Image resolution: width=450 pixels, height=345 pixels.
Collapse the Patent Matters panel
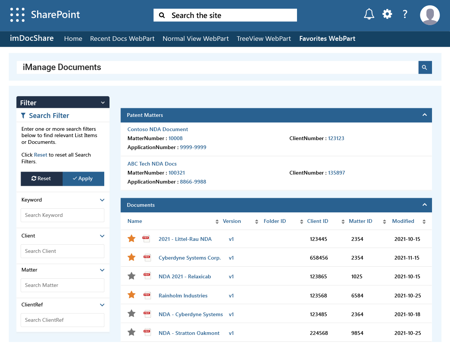coord(424,115)
